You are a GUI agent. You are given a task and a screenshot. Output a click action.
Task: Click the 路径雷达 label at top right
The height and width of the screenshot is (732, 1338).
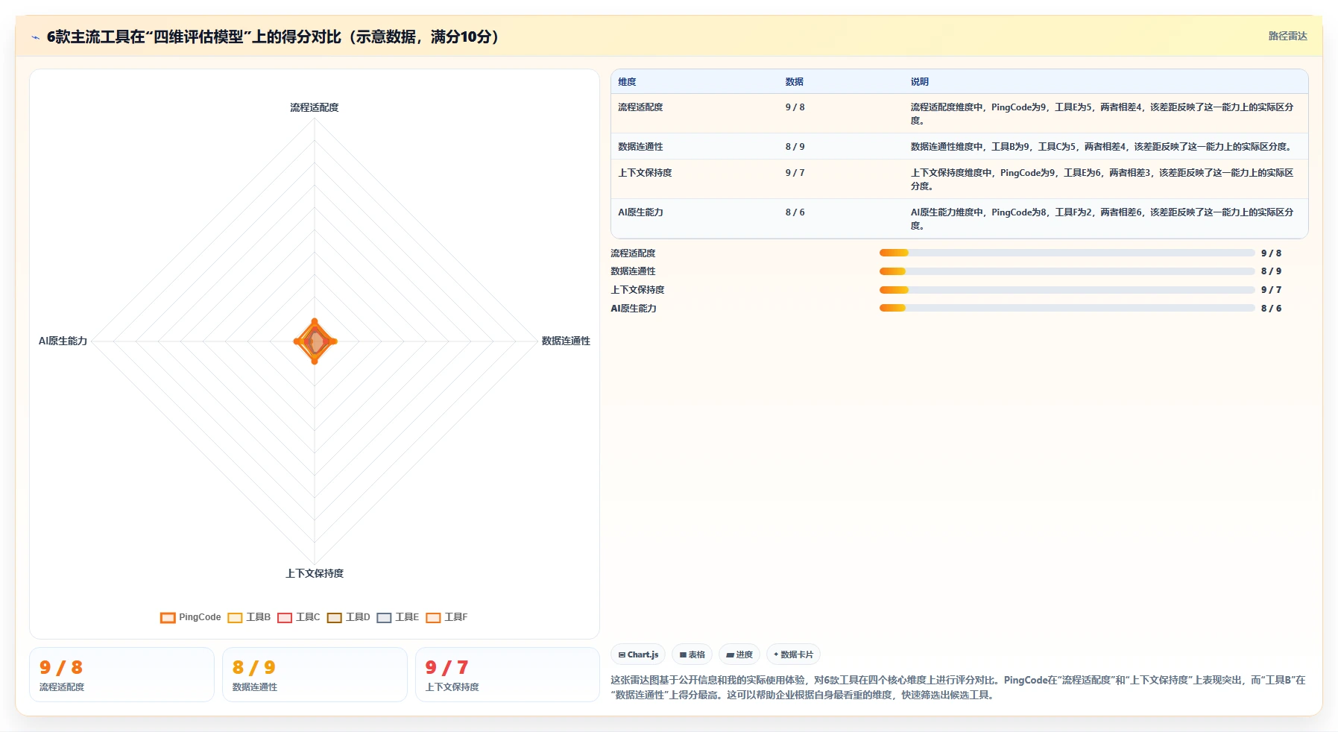pos(1287,36)
